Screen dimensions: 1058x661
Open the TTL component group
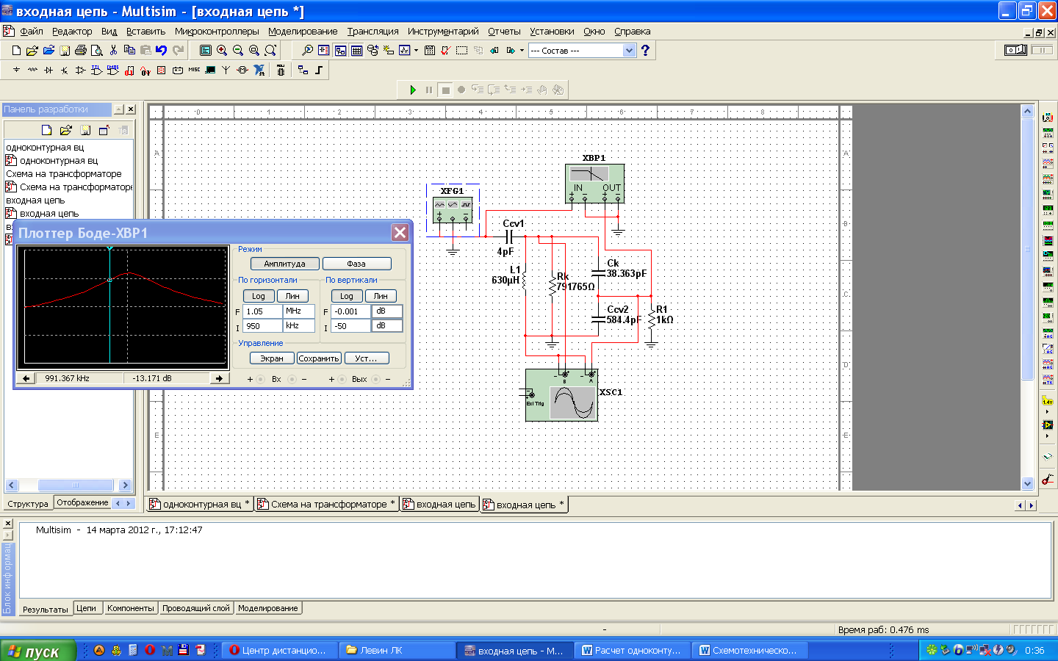click(96, 71)
